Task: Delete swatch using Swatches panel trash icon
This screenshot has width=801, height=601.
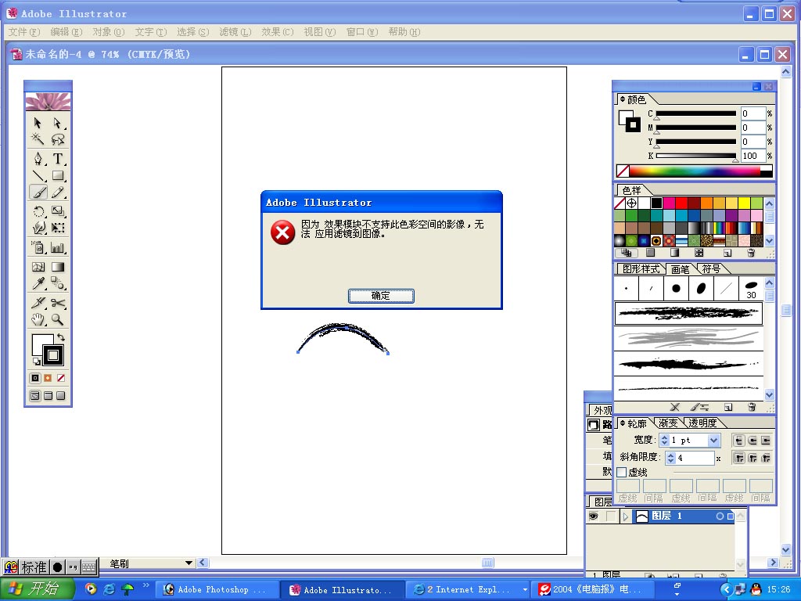Action: click(x=751, y=253)
